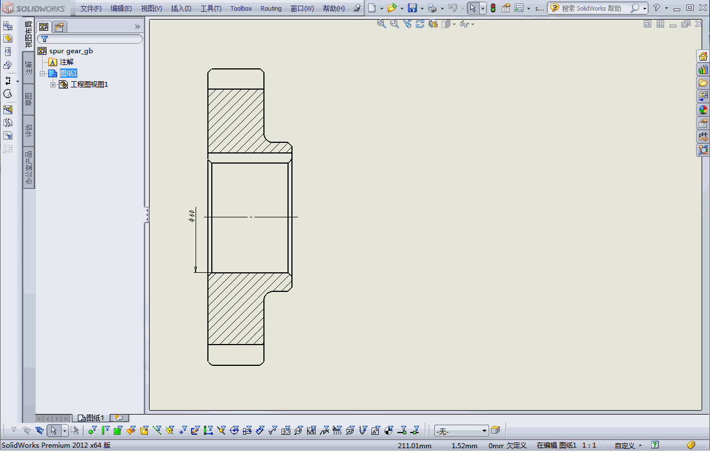The width and height of the screenshot is (710, 451).
Task: Click the Standard 3 View icon
Action: tap(8, 26)
